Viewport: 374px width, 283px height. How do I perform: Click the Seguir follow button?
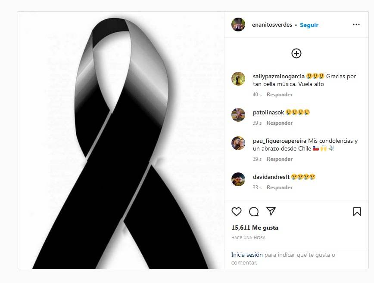(309, 25)
